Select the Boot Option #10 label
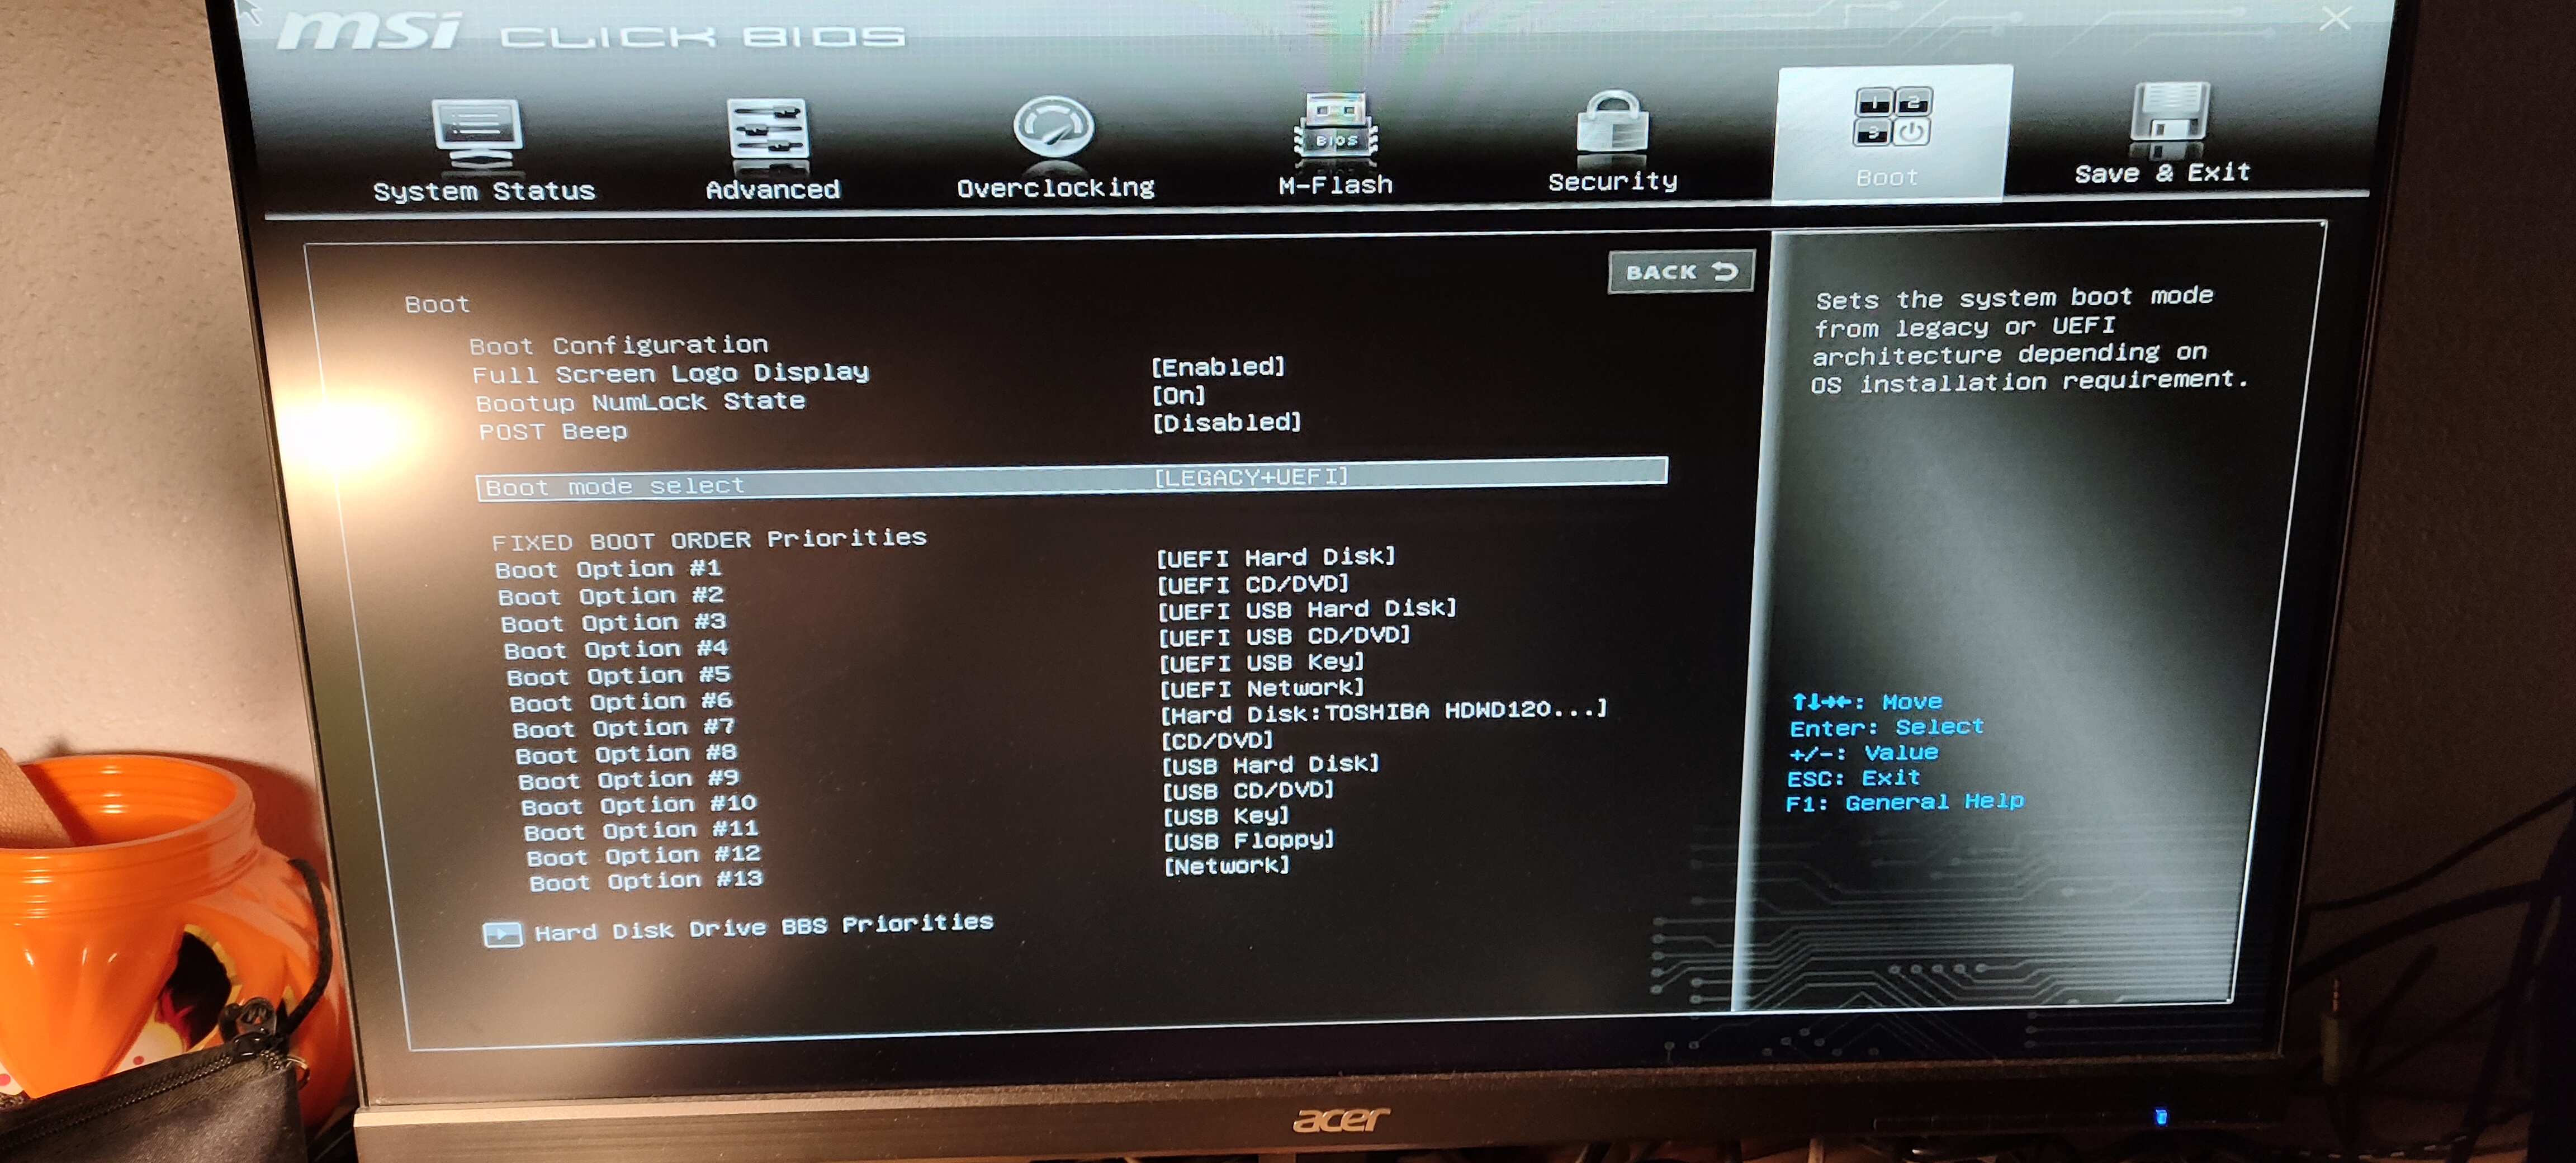Image resolution: width=2576 pixels, height=1163 pixels. pyautogui.click(x=639, y=806)
